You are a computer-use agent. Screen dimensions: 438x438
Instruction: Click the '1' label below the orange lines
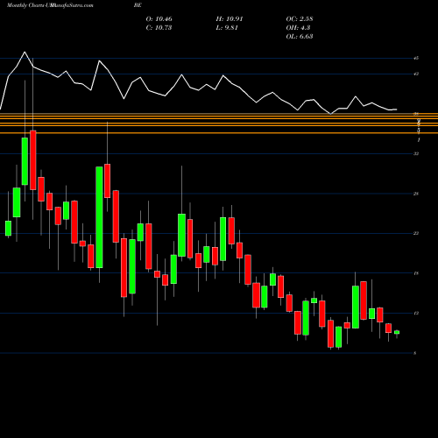coord(419,140)
